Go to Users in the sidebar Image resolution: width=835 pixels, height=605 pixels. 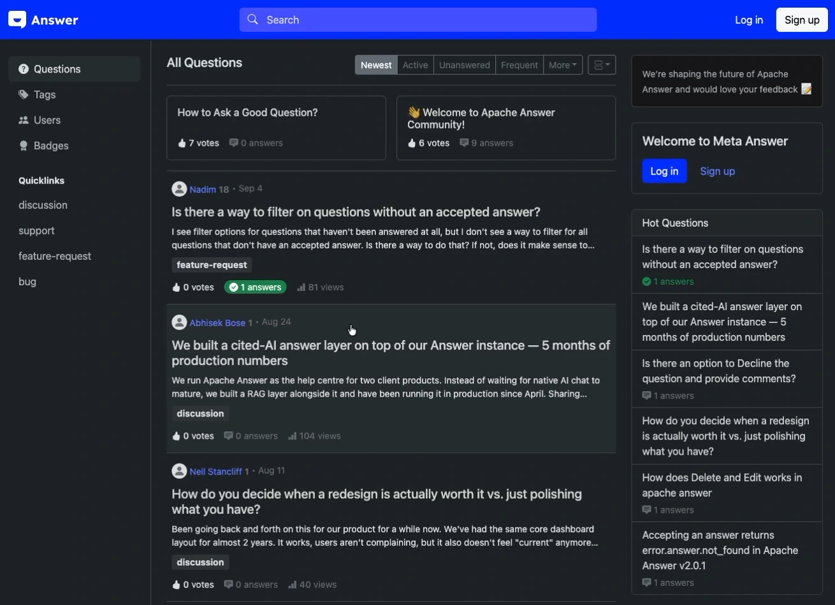tap(75, 120)
